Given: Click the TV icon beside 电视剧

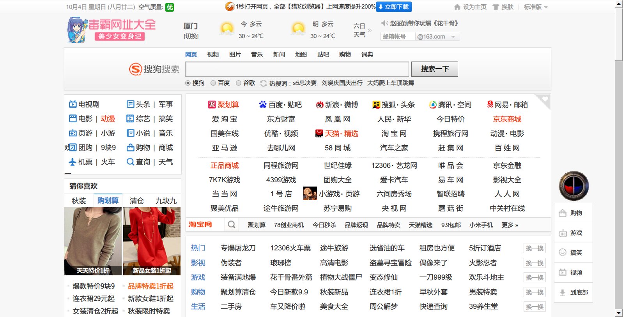Looking at the screenshot, I should coord(73,104).
